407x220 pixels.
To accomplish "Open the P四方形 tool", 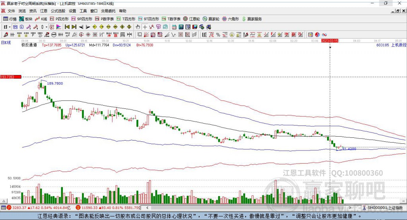I will click(x=60, y=19).
